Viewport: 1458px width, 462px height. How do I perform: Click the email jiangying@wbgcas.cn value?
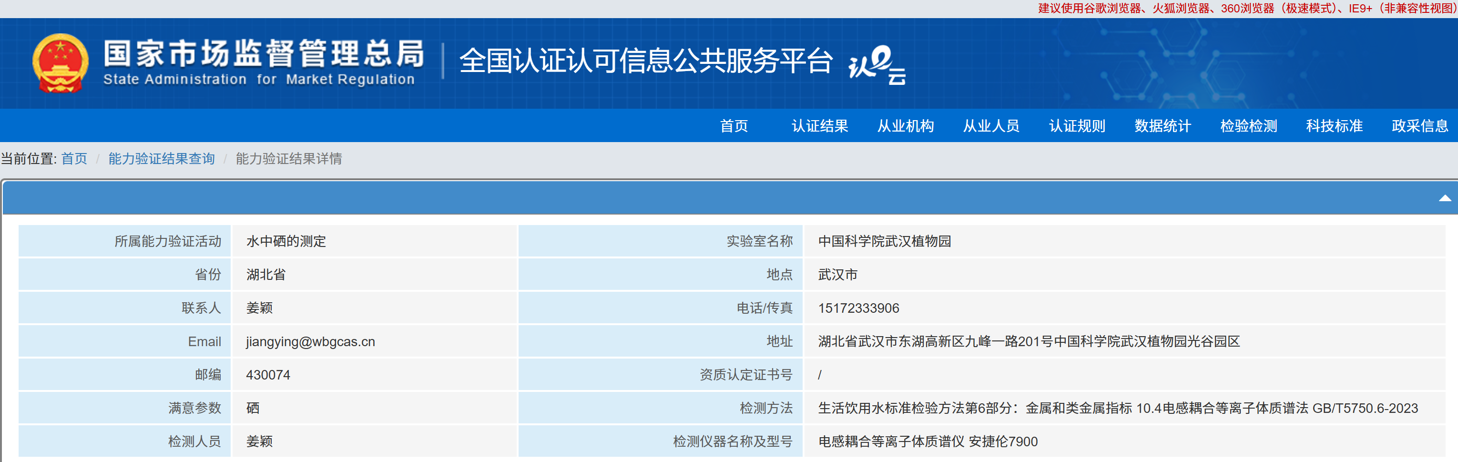pos(310,341)
